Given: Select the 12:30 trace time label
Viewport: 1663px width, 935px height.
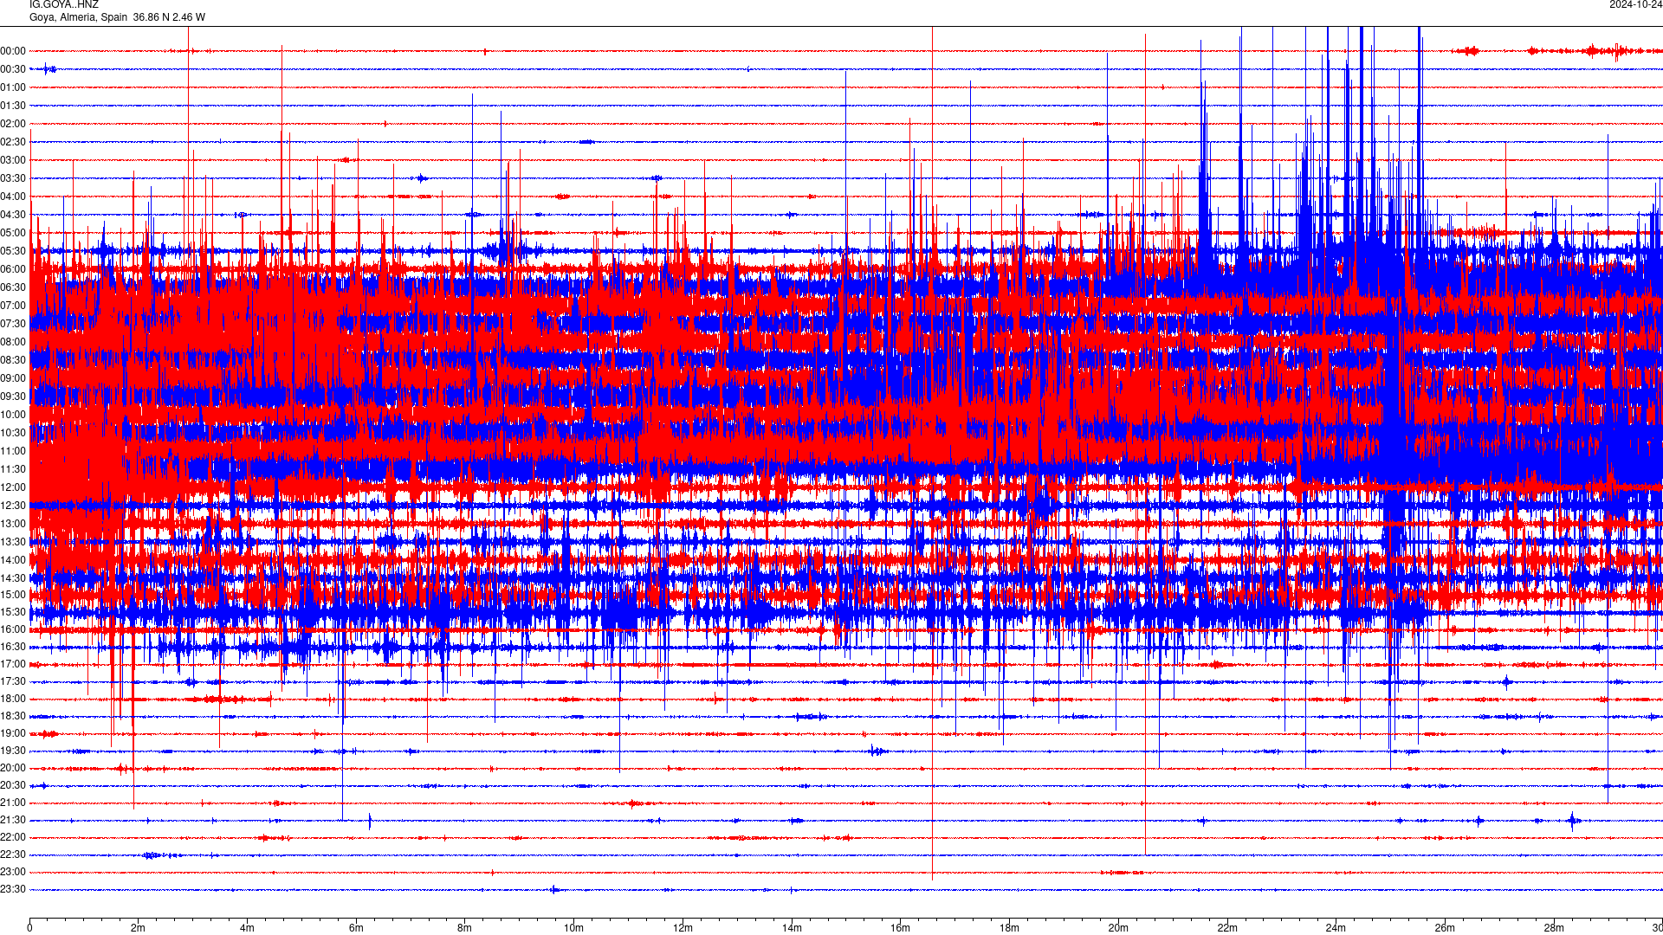Looking at the screenshot, I should pyautogui.click(x=13, y=506).
